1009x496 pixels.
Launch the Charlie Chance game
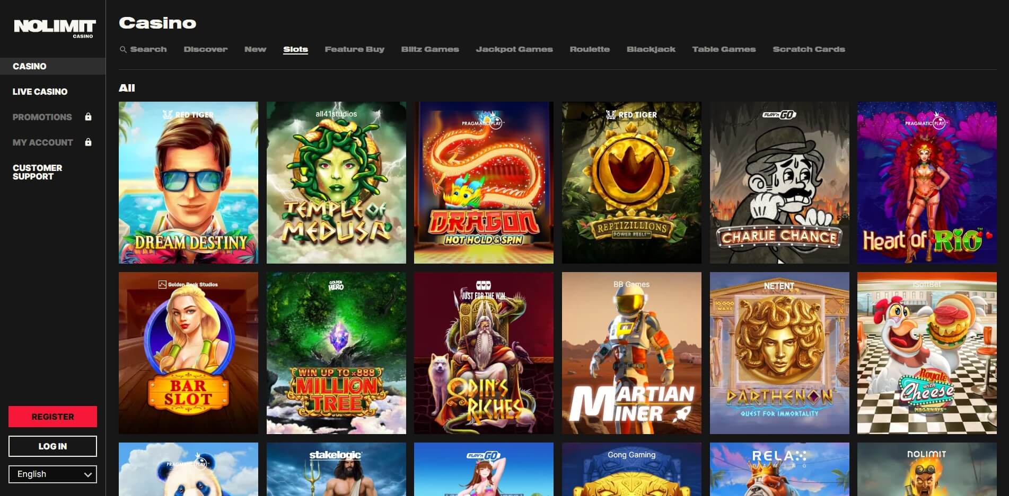coord(779,183)
